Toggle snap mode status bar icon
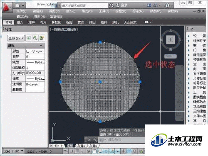208x156 pixels. (71, 151)
